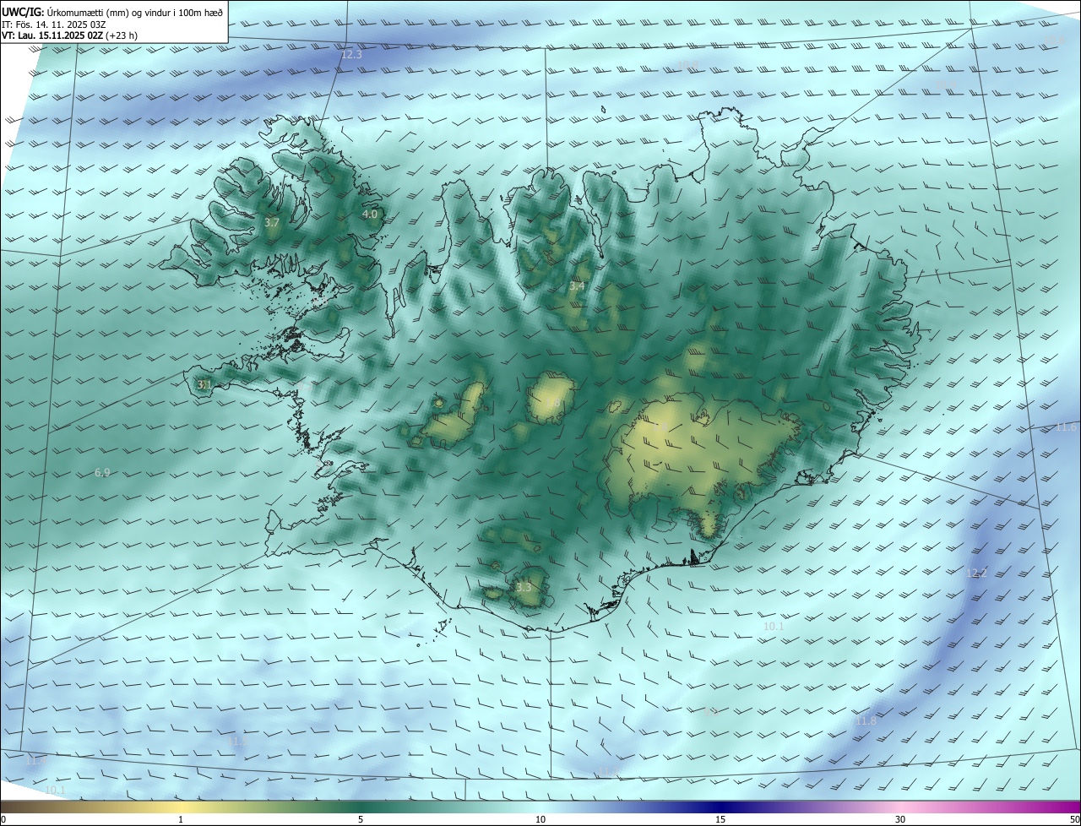Click the '15' tick on the color scale
The width and height of the screenshot is (1081, 826).
point(720,819)
